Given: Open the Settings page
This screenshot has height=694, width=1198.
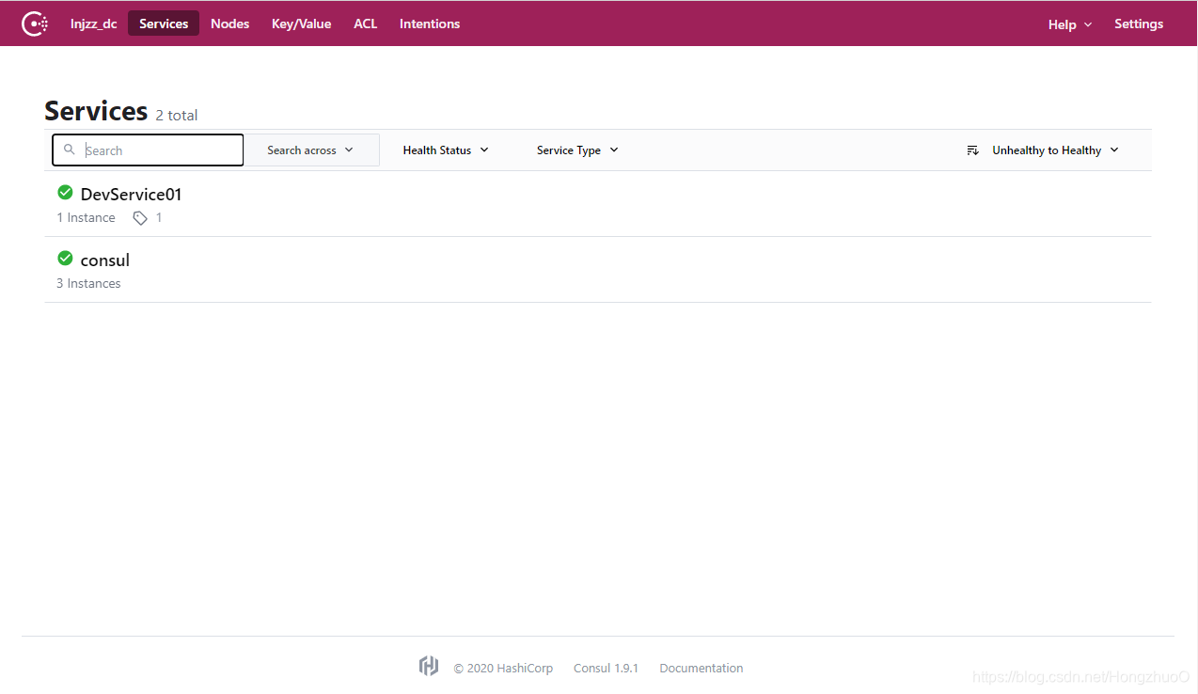Looking at the screenshot, I should [x=1138, y=24].
